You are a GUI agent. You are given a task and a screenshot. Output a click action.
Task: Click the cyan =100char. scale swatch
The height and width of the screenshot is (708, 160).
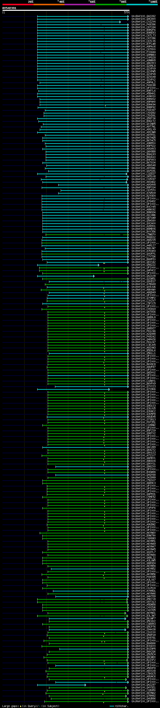(x=111, y=706)
